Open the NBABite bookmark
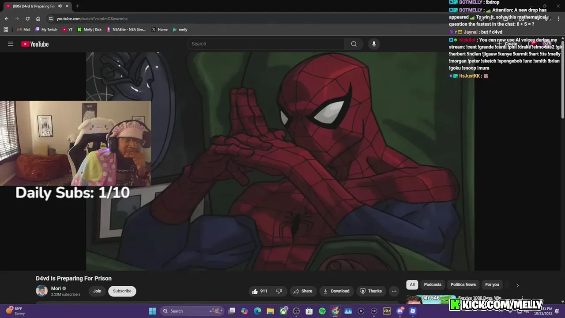The image size is (565, 318). (126, 30)
